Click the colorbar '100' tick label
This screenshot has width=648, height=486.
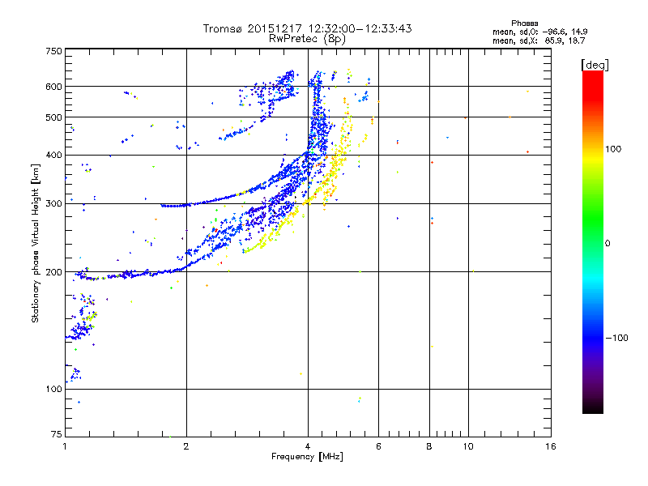pos(613,149)
